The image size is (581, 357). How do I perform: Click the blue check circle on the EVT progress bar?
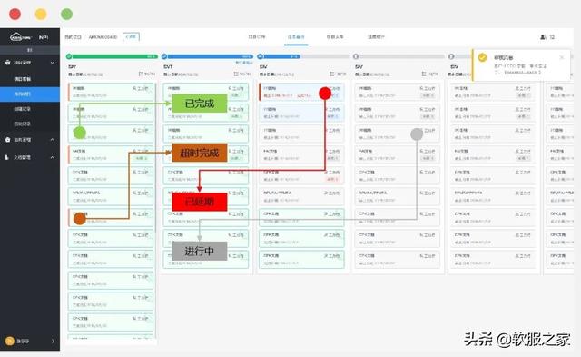tap(164, 56)
